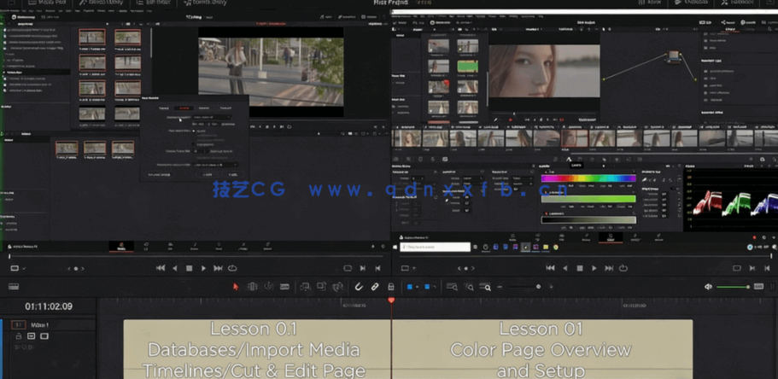Add a blue flag to clip
This screenshot has height=379, width=778.
click(x=410, y=287)
